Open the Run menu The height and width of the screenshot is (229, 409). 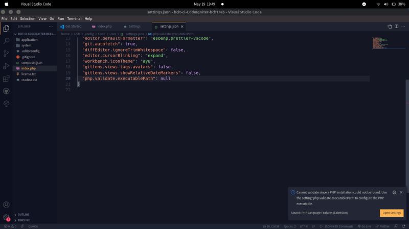tap(61, 19)
